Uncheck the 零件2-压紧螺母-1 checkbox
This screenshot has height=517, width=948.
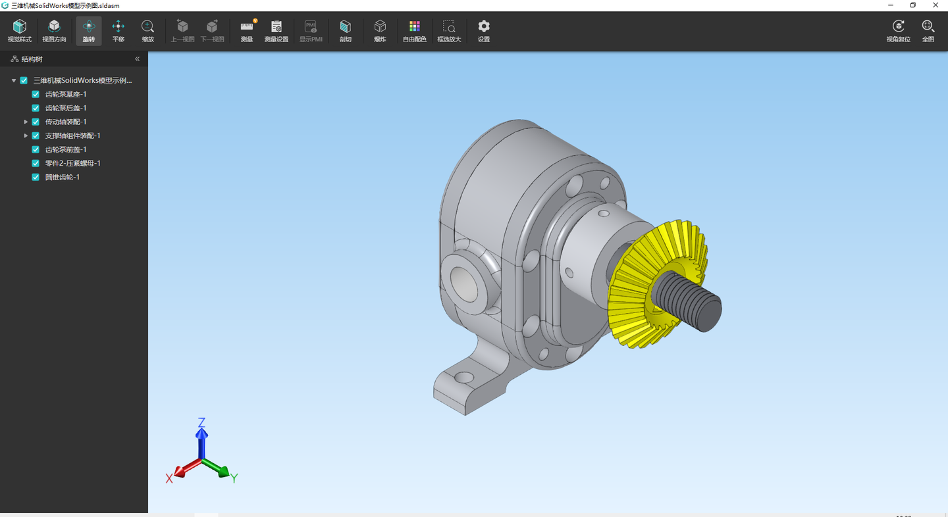click(36, 164)
